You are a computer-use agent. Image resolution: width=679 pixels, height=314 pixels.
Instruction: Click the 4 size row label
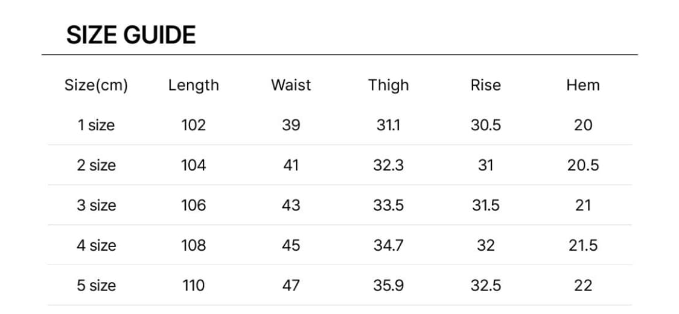tap(96, 245)
